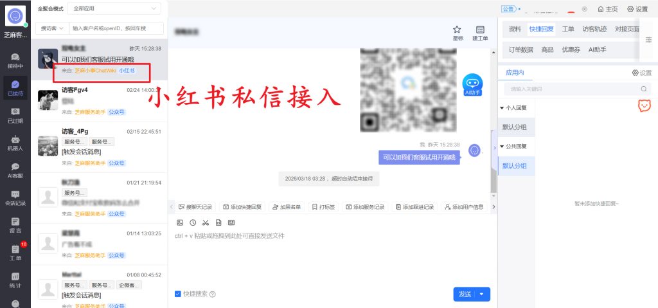
Task: Open the 接待中 sidebar section
Action: [x=15, y=61]
